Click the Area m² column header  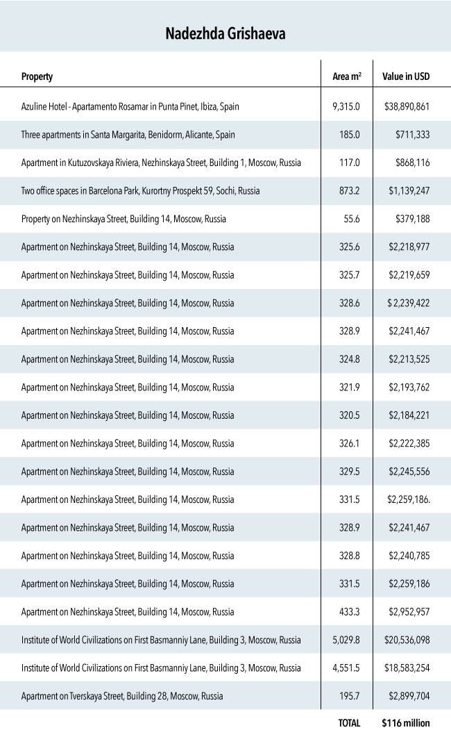(346, 76)
